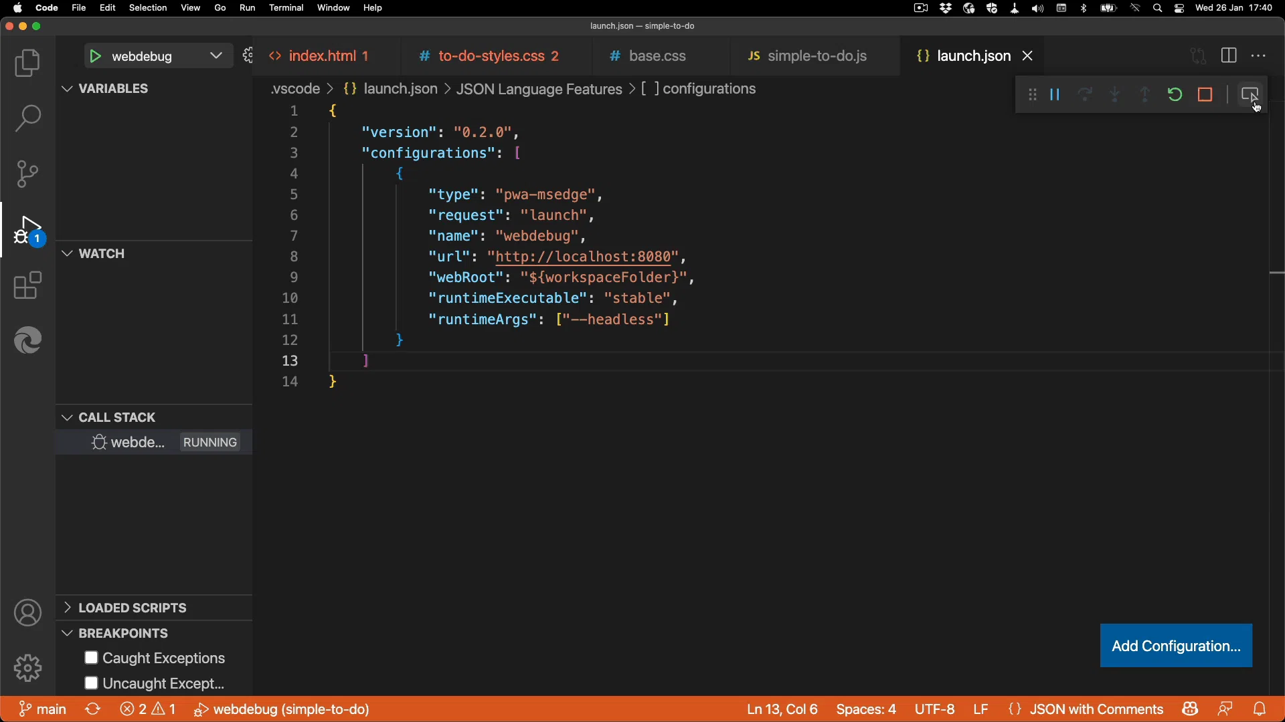Image resolution: width=1285 pixels, height=722 pixels.
Task: Open the Source Control view
Action: 27,174
